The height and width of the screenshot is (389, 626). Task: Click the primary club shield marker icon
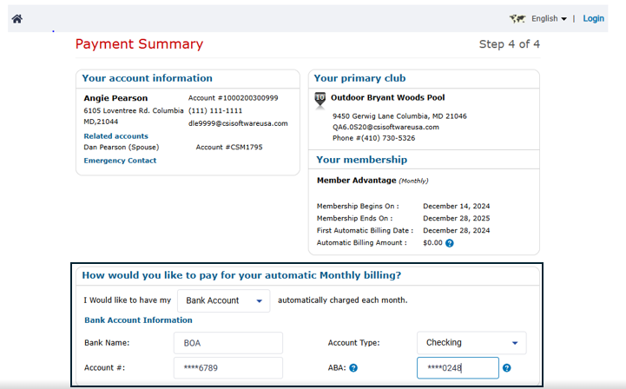pos(320,100)
